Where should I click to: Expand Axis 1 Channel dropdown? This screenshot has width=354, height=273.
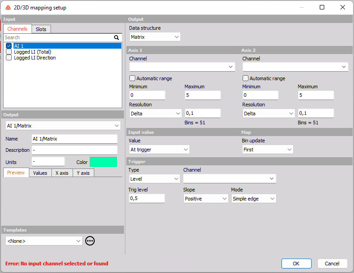coord(182,67)
